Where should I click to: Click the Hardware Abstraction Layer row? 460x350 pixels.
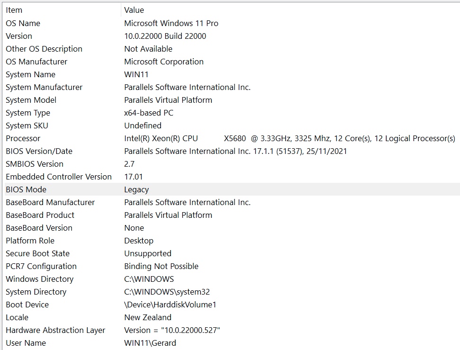pos(55,330)
